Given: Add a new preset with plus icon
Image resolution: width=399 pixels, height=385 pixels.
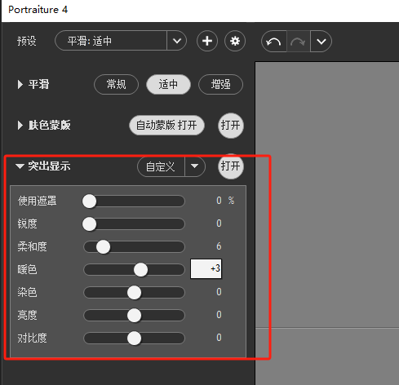Looking at the screenshot, I should (207, 41).
